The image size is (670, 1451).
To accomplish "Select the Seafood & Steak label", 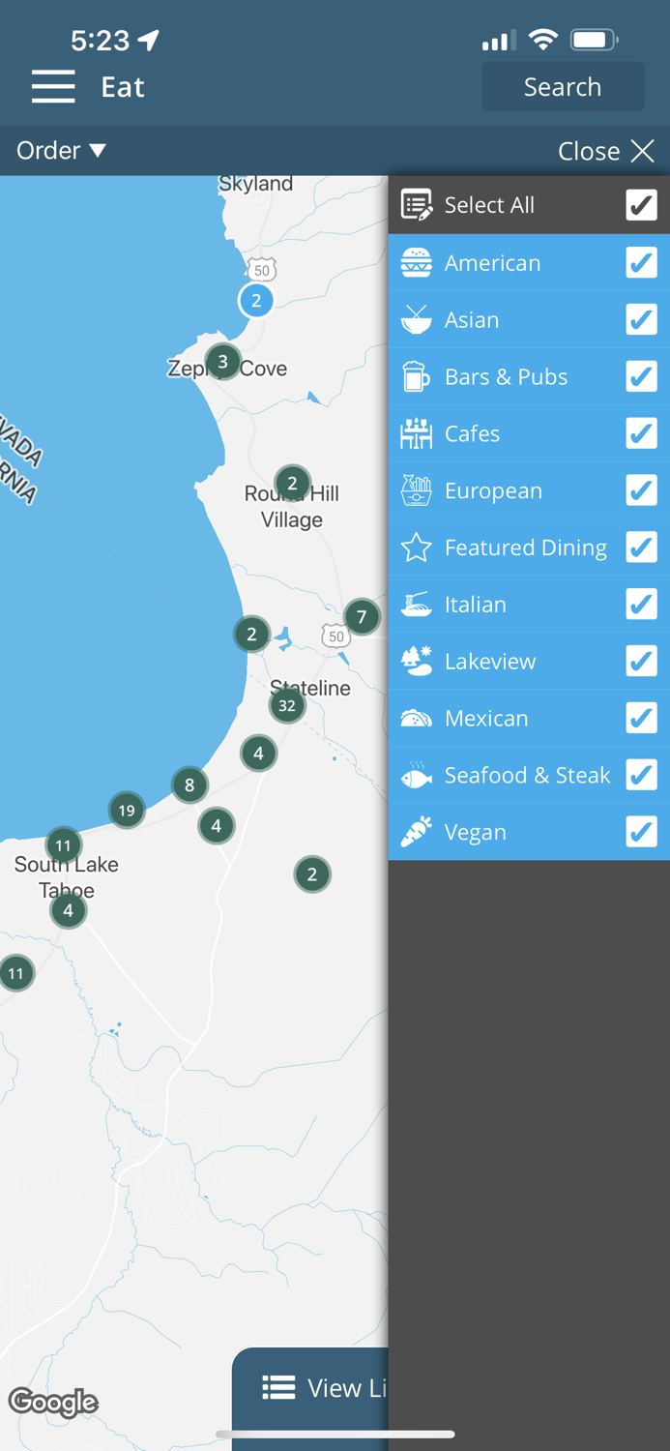I will pyautogui.click(x=527, y=775).
